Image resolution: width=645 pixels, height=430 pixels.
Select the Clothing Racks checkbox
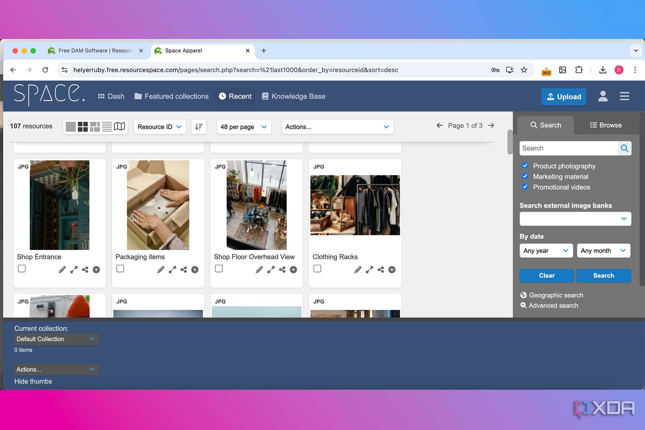(x=318, y=269)
